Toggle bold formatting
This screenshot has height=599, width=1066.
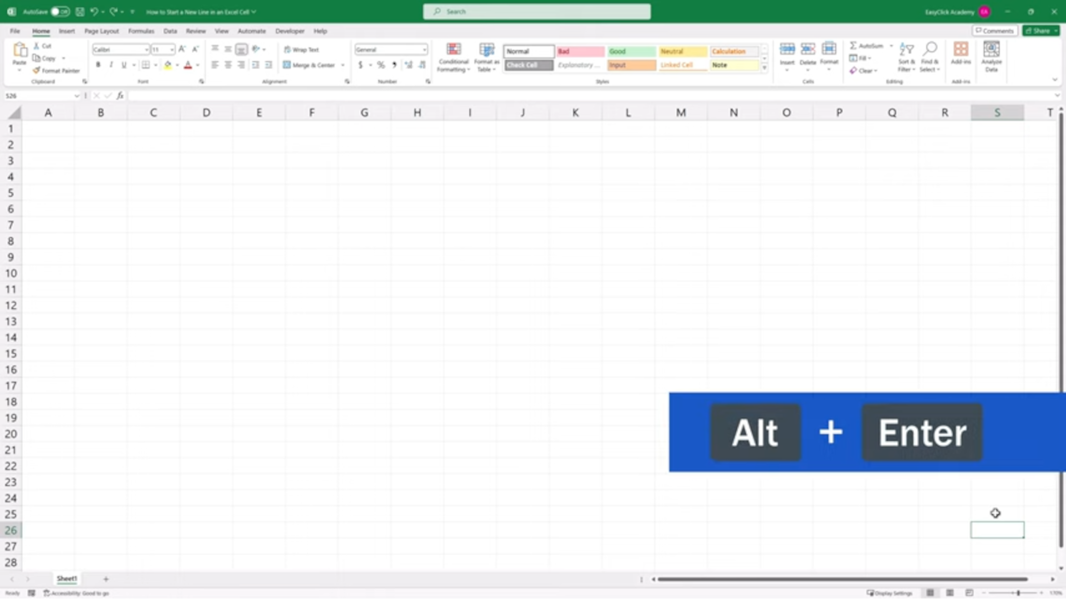98,65
